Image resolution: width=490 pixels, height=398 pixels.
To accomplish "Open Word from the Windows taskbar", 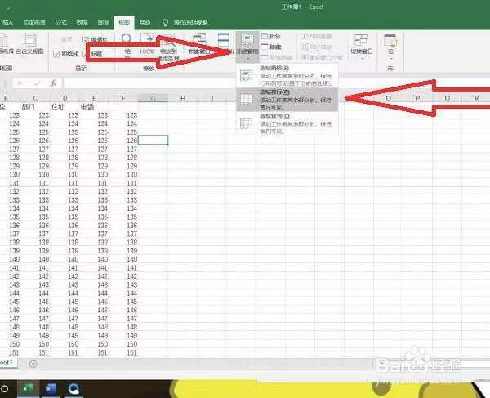I will click(x=51, y=389).
